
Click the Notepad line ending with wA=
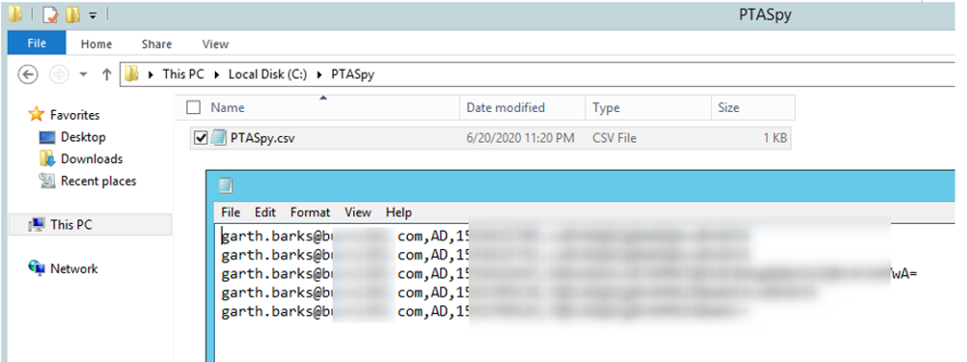569,274
